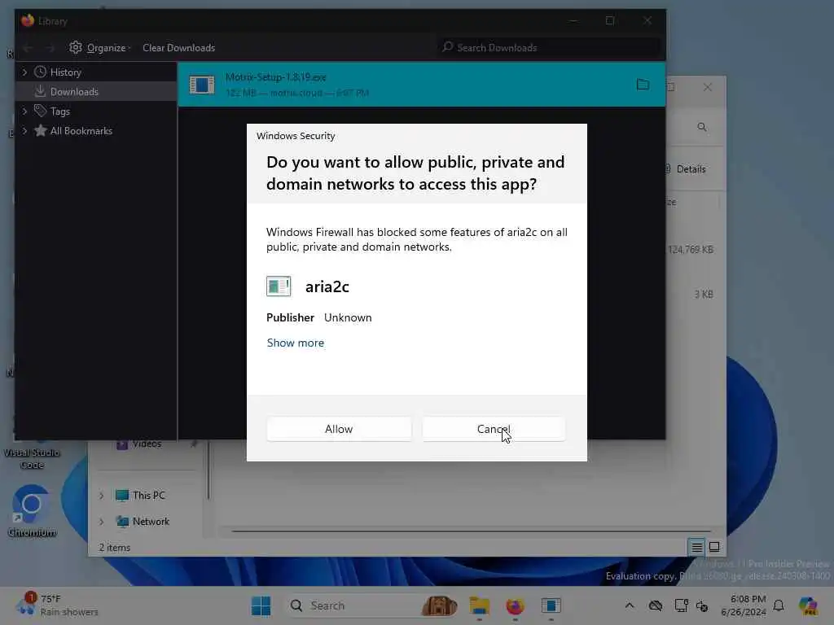Image resolution: width=834 pixels, height=625 pixels.
Task: Click the Organize gear icon
Action: click(76, 47)
